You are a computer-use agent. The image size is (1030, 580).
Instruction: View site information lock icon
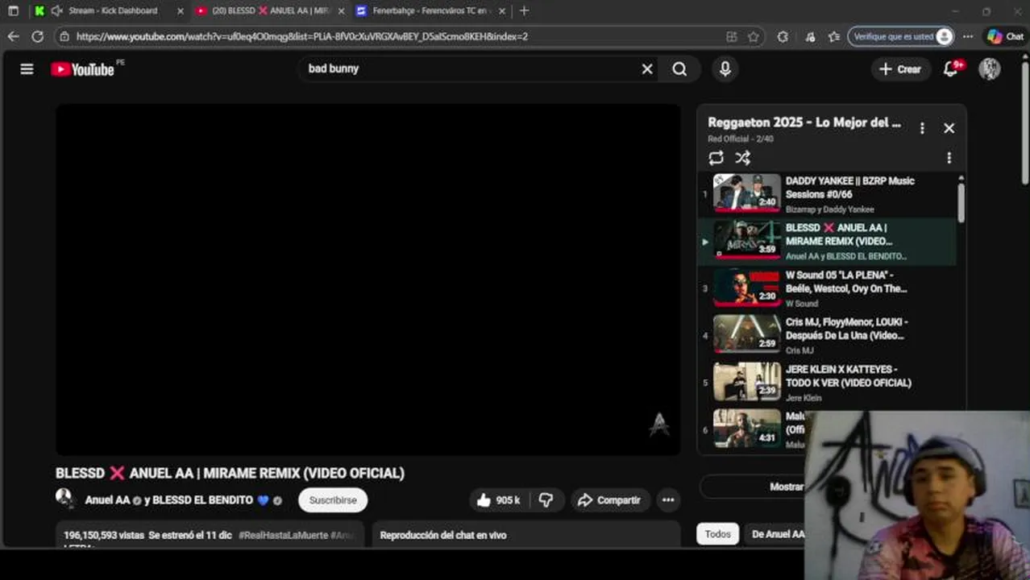click(x=64, y=36)
